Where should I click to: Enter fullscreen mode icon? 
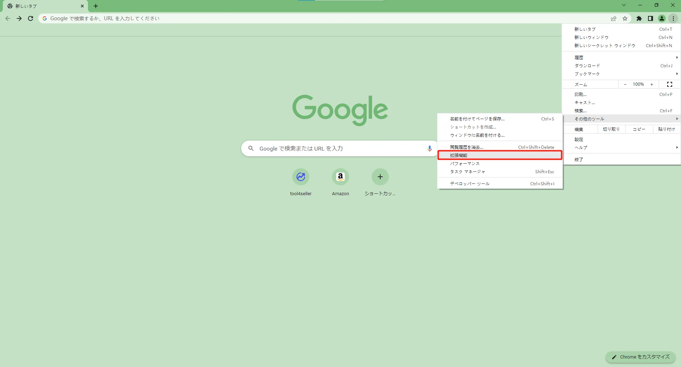coord(670,84)
